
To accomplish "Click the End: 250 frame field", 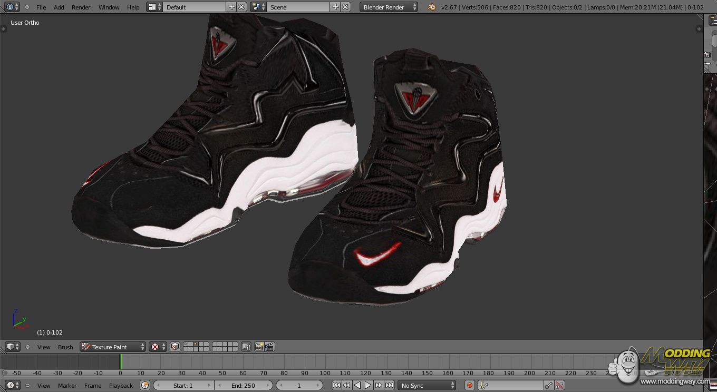I will (x=244, y=386).
